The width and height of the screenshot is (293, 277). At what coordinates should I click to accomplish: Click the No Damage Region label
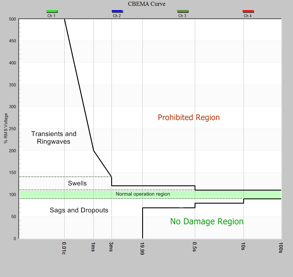coord(206,221)
